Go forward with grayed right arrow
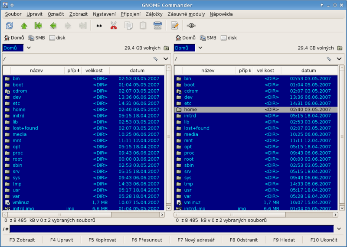Image resolution: width=347 pixels, height=247 pixels. click(68, 26)
